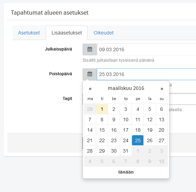Select day 16 in the calendar

114,130
